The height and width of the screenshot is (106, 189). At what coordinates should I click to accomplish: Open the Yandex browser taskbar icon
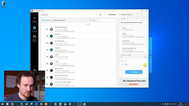[7, 104]
